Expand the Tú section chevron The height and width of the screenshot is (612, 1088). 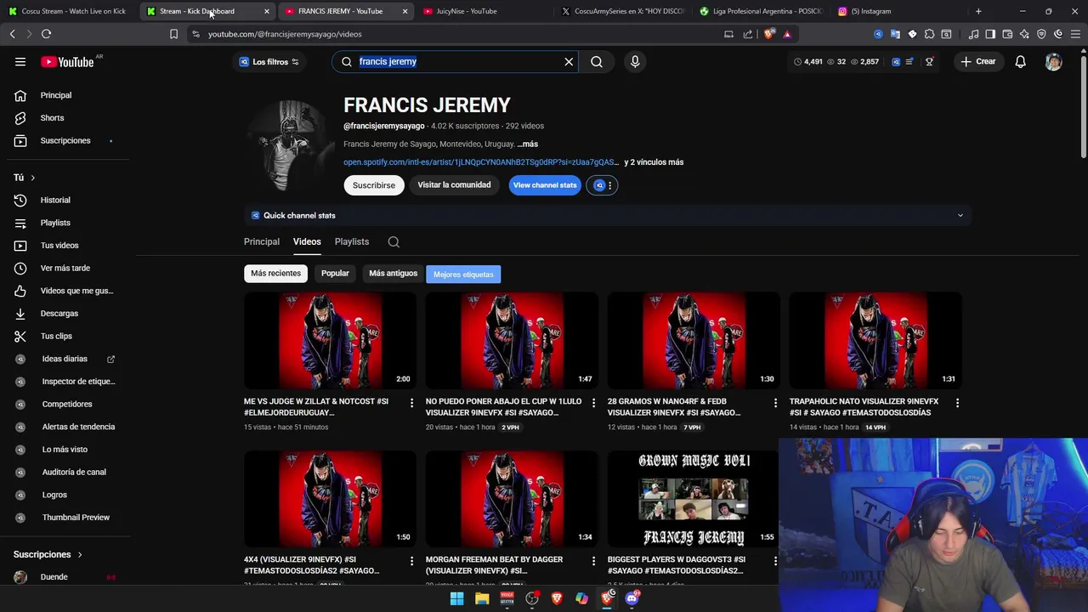point(32,178)
